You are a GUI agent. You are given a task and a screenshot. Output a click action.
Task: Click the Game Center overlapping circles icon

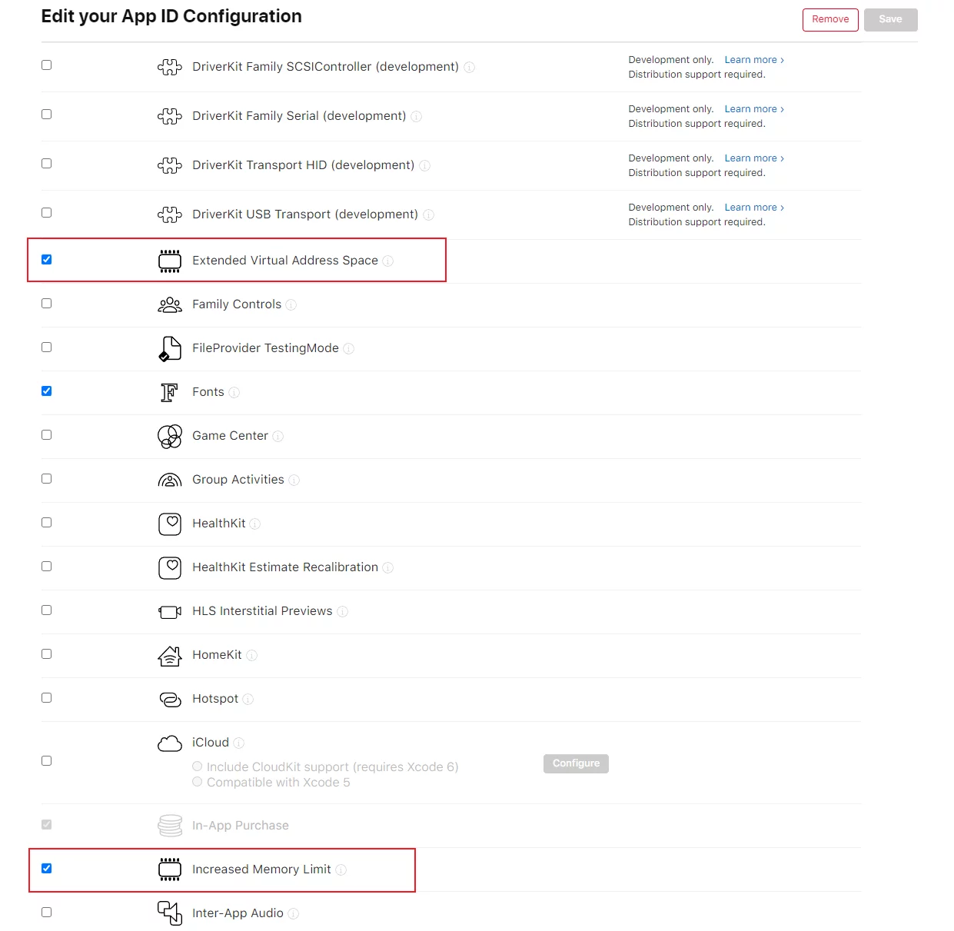point(169,436)
